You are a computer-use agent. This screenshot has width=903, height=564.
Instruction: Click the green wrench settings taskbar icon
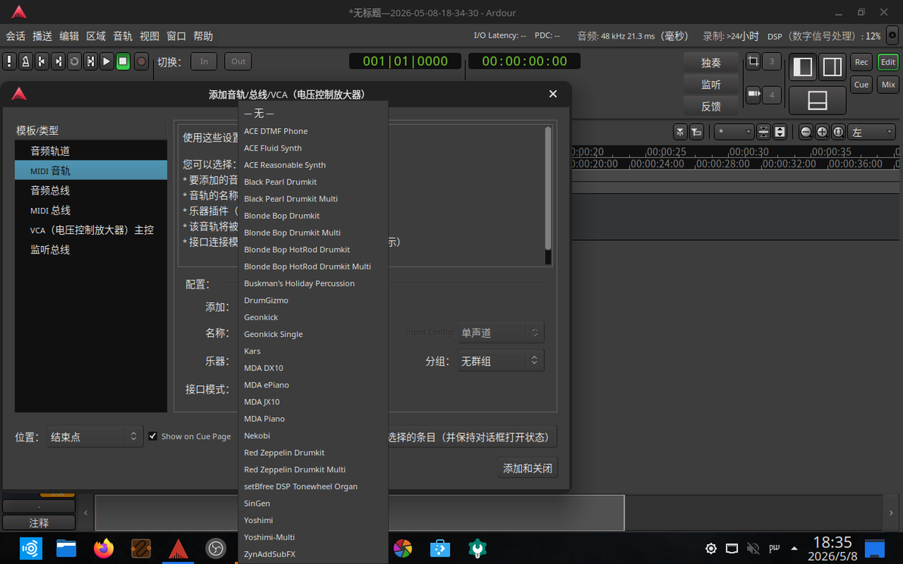[x=477, y=548]
